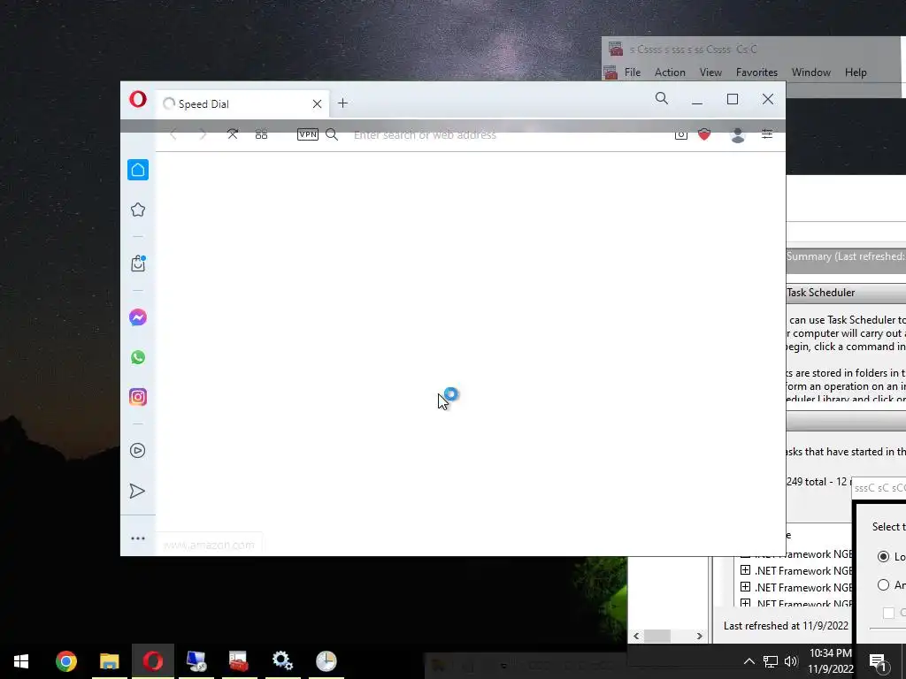Click left arrow of Task Scheduler scrollbar
Image resolution: width=906 pixels, height=679 pixels.
click(x=636, y=636)
